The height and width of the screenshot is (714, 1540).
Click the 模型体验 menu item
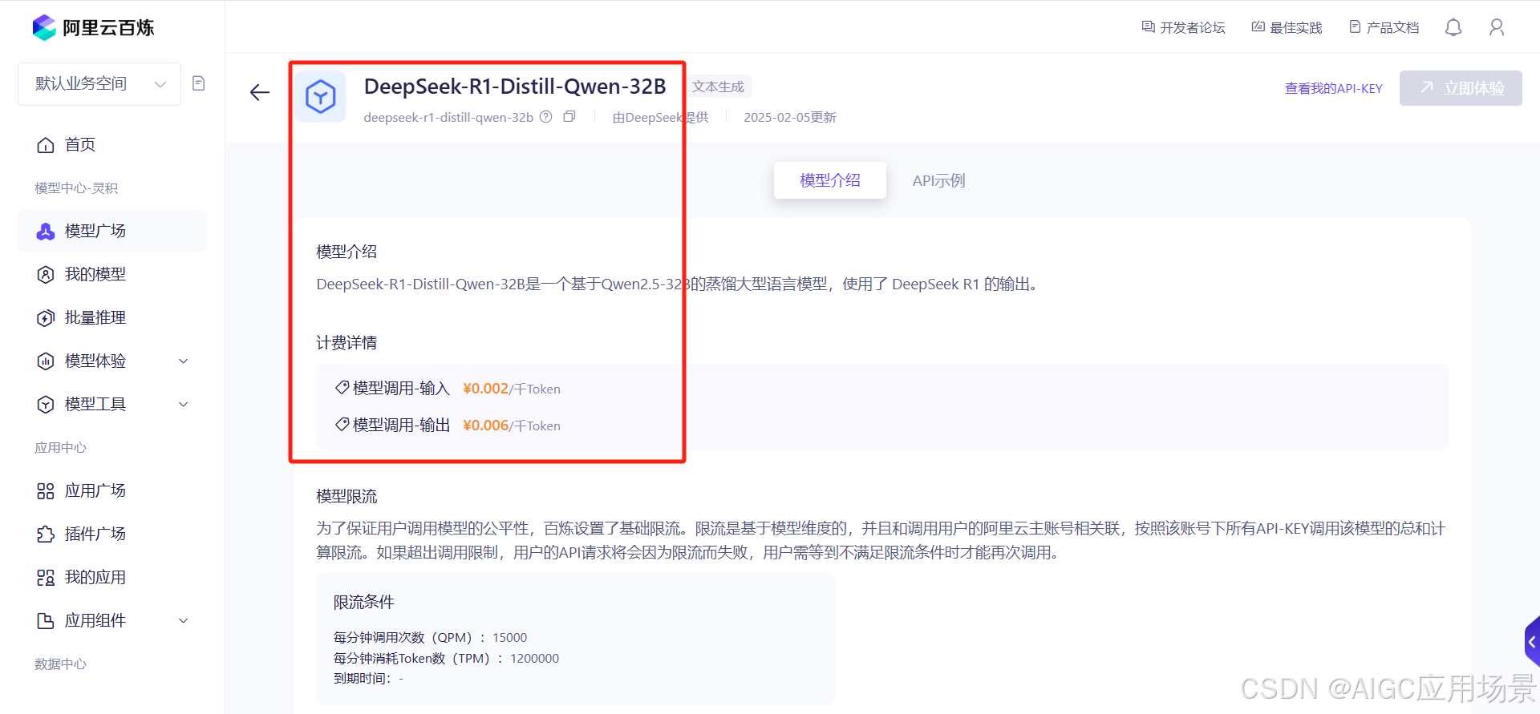point(111,361)
